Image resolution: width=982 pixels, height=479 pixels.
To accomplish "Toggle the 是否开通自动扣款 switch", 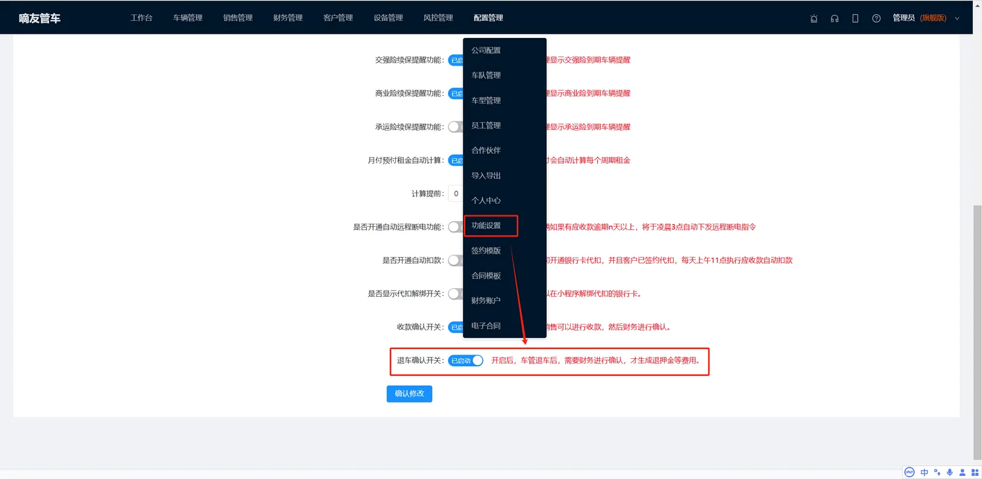I will (455, 261).
